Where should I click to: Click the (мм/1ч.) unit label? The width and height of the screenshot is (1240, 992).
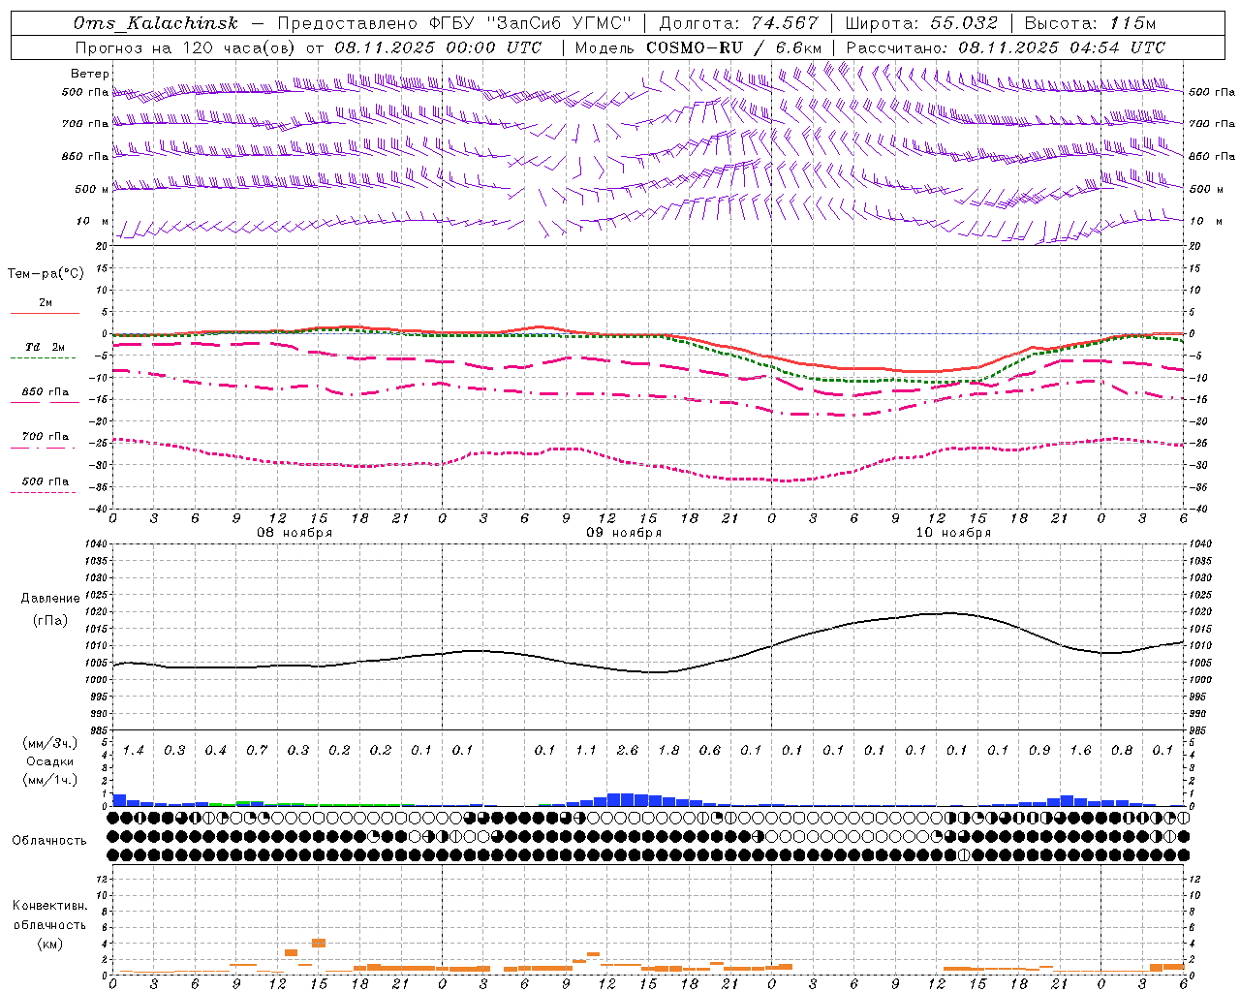point(50,780)
